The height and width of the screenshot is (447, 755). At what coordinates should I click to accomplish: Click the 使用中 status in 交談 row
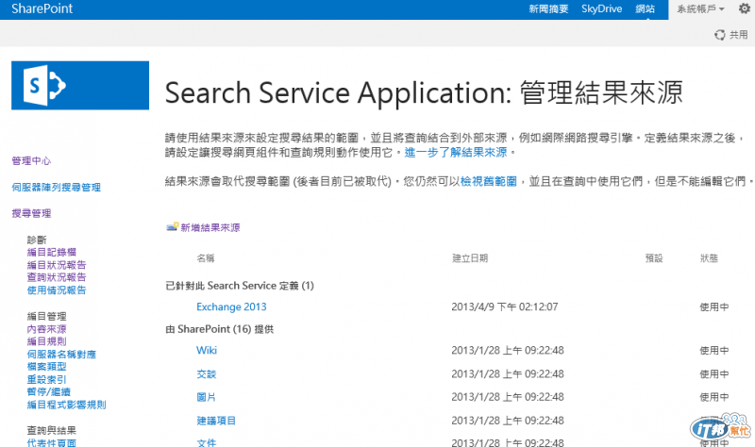point(714,373)
